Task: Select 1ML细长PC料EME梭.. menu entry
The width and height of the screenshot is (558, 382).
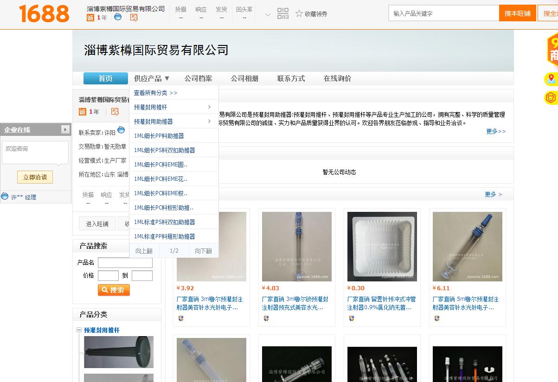Action: coord(174,193)
